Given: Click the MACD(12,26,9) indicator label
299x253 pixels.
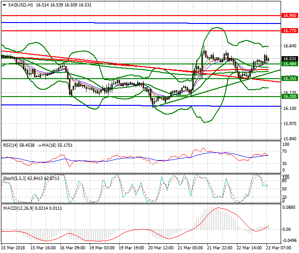Looking at the screenshot, I should 18,208.
